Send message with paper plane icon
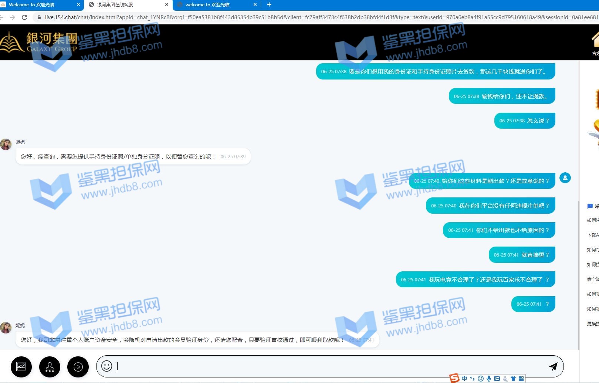 553,366
